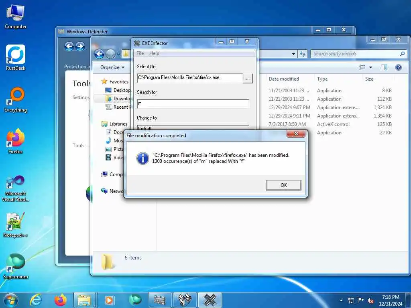Image resolution: width=411 pixels, height=308 pixels.
Task: Click the Explorer address bar dropdown arrow
Action: click(x=293, y=54)
